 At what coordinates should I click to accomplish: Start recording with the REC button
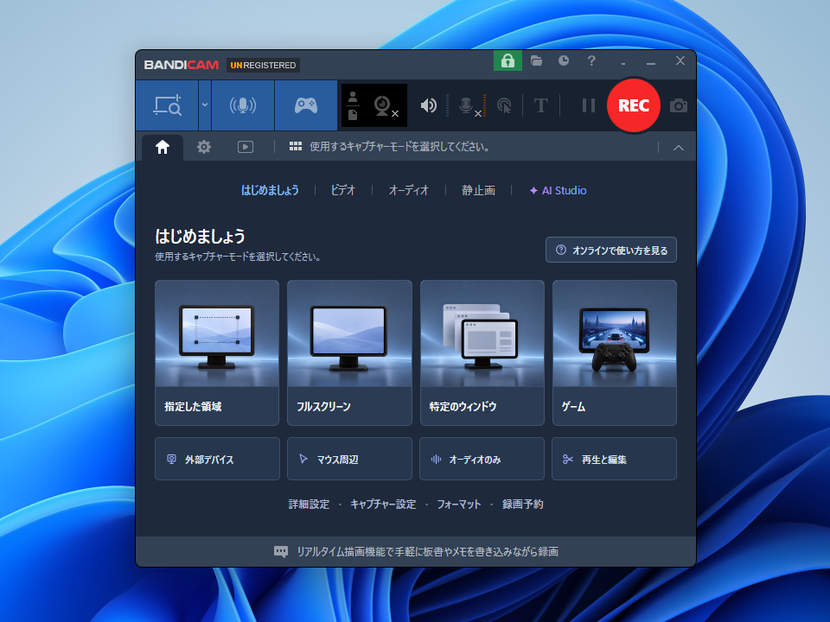point(634,105)
